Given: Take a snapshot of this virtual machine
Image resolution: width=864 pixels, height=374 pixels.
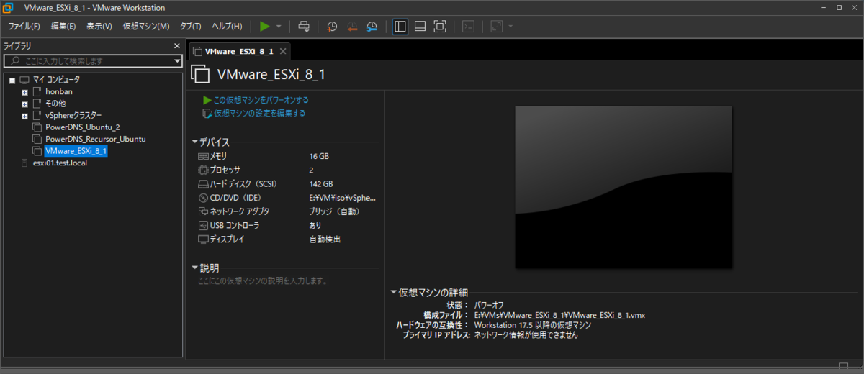Looking at the screenshot, I should click(x=332, y=27).
